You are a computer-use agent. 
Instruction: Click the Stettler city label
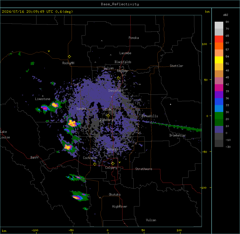[x=177, y=66]
